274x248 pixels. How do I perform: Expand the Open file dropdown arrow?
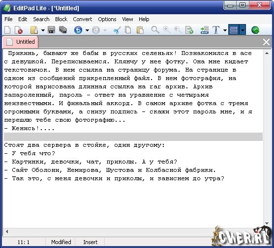point(43,30)
